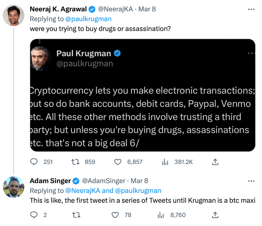Retweet Neeraj's tweet

76,162
